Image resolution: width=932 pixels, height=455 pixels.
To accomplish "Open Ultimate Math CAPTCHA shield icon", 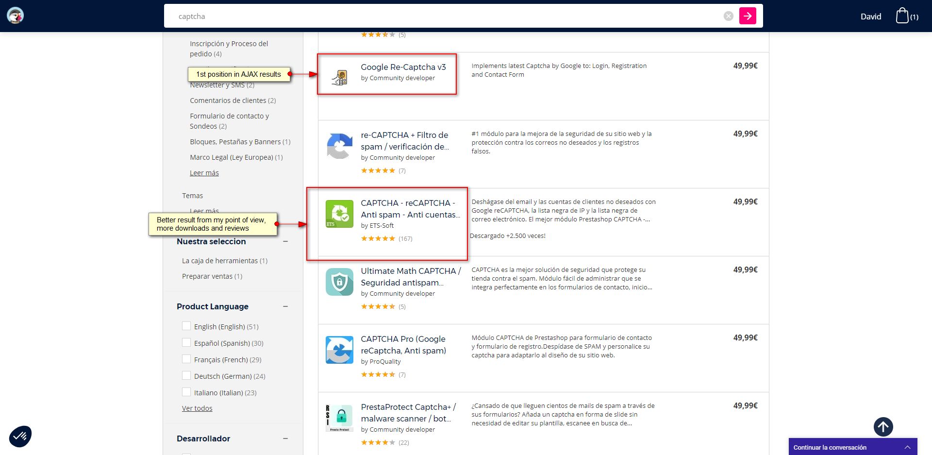I will 339,282.
